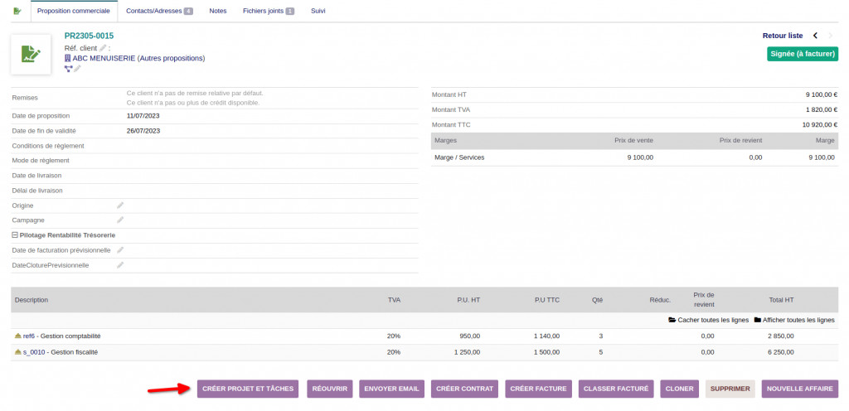Edit Date de facturation prévisionnelle pencil
849x411 pixels.
(120, 250)
